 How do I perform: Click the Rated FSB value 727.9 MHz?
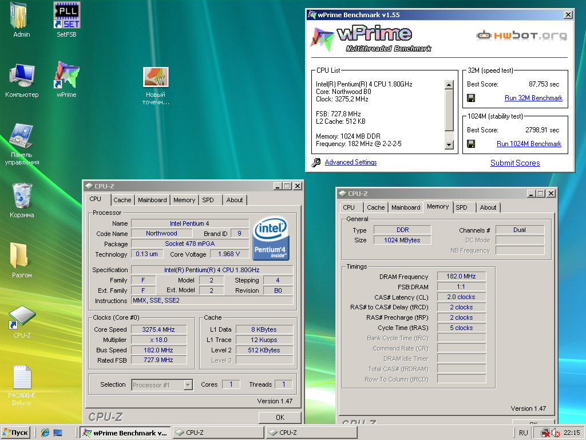[159, 360]
